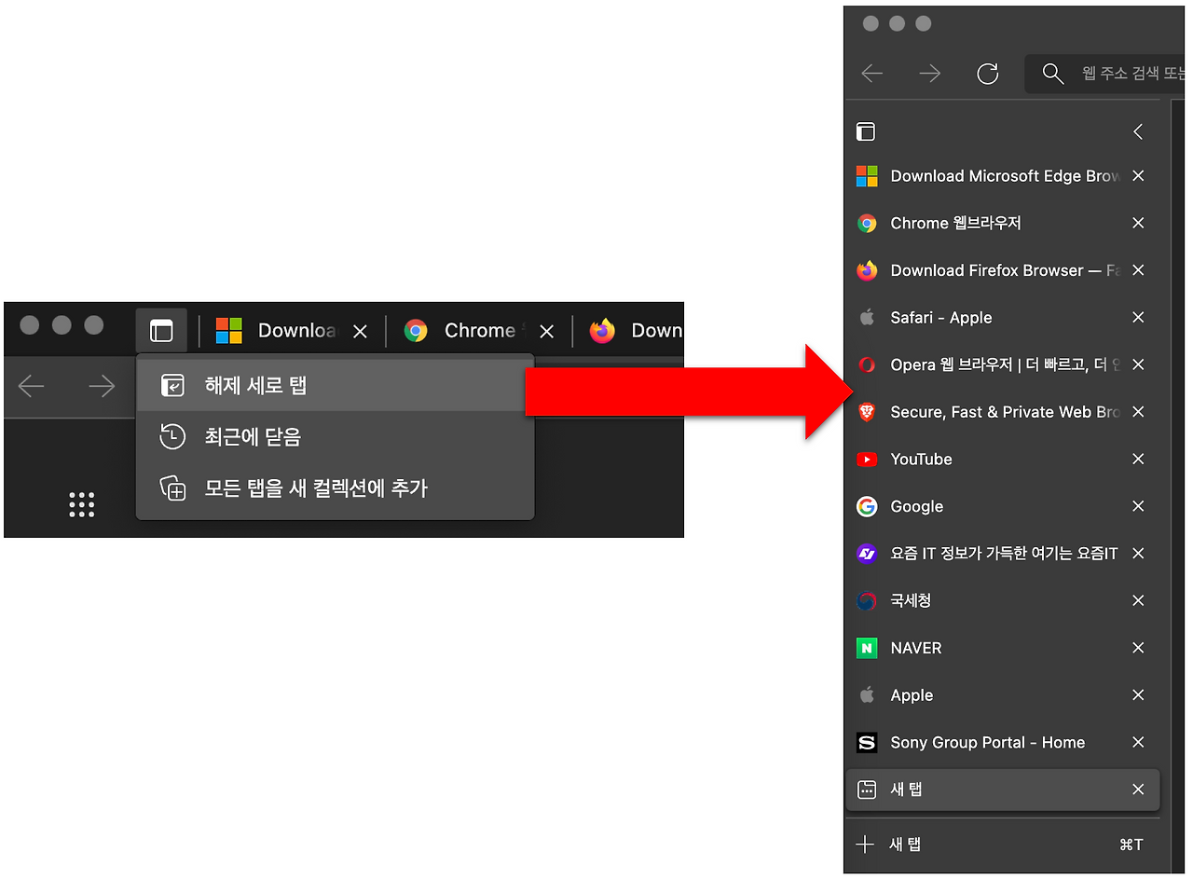The width and height of the screenshot is (1193, 879).
Task: Open 'Download Firefox Browser' vertical tab
Action: click(x=1002, y=270)
